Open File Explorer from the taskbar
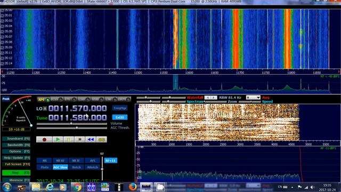The height and width of the screenshot is (192, 341). tap(36, 187)
